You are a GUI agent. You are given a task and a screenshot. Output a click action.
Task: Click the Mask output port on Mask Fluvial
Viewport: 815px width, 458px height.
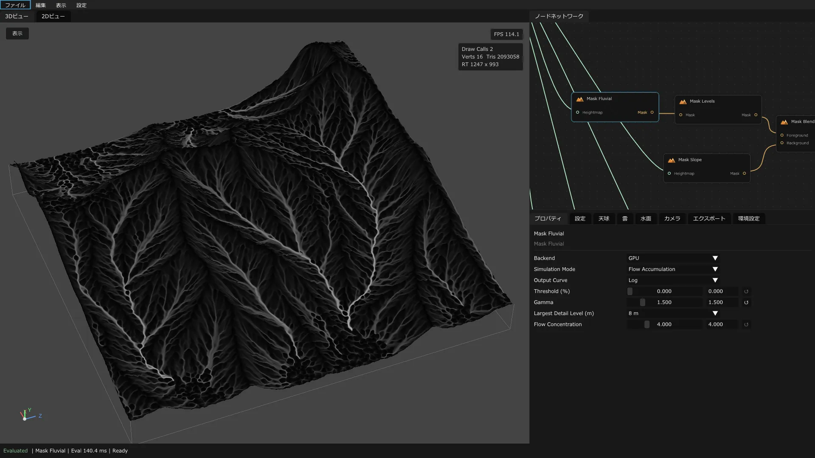(x=652, y=112)
